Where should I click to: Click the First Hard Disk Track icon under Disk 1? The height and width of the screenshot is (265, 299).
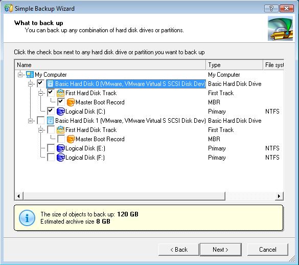[x=60, y=130]
